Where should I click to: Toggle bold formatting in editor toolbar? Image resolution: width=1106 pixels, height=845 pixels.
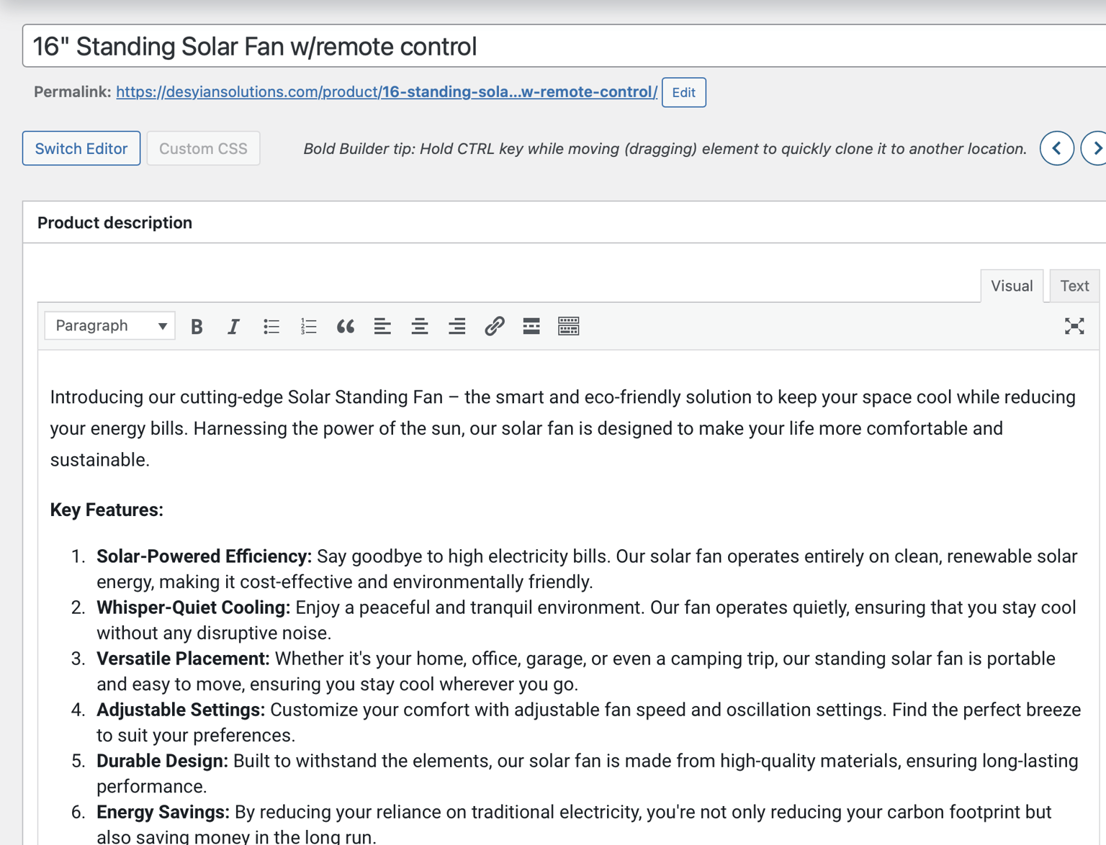click(197, 326)
